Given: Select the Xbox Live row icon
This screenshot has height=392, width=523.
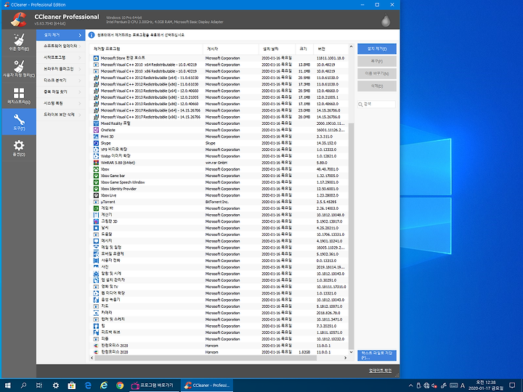Looking at the screenshot, I should click(x=96, y=195).
